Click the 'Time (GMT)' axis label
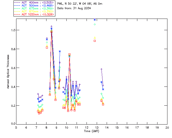Viewport: 172px width, 138px height. pyautogui.click(x=92, y=131)
